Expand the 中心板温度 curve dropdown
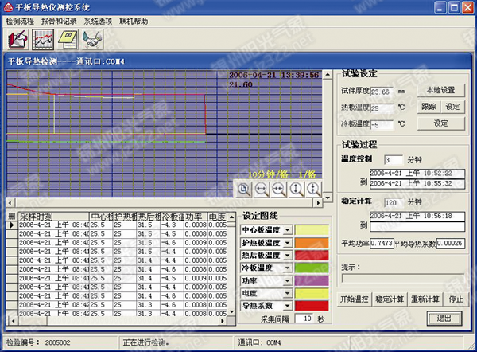This screenshot has width=477, height=352. tap(286, 230)
